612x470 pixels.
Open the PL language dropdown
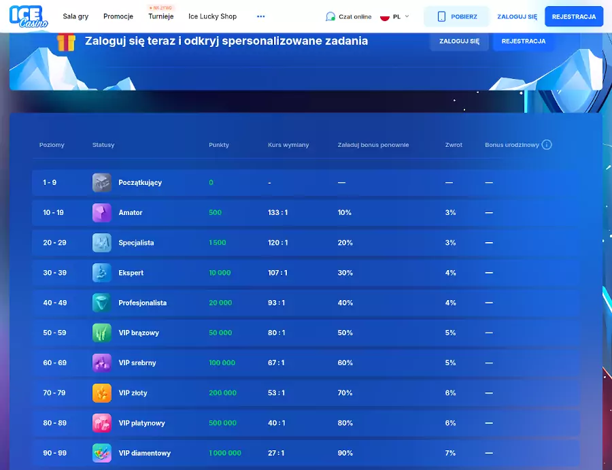[395, 16]
